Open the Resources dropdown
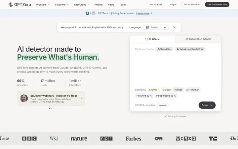This screenshot has height=149, width=238. 82,5
